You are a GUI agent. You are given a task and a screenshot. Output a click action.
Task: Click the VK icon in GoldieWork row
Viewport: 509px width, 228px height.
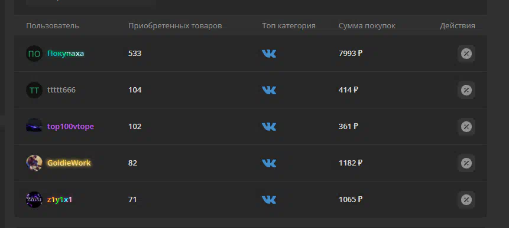(269, 163)
